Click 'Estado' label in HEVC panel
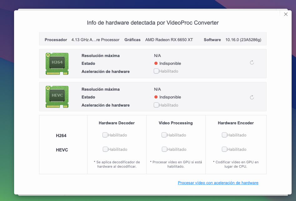296x201 pixels. [x=88, y=97]
